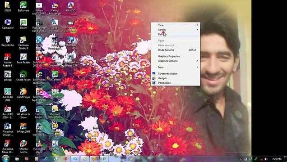Show hidden system tray icons arrow

pyautogui.click(x=241, y=159)
